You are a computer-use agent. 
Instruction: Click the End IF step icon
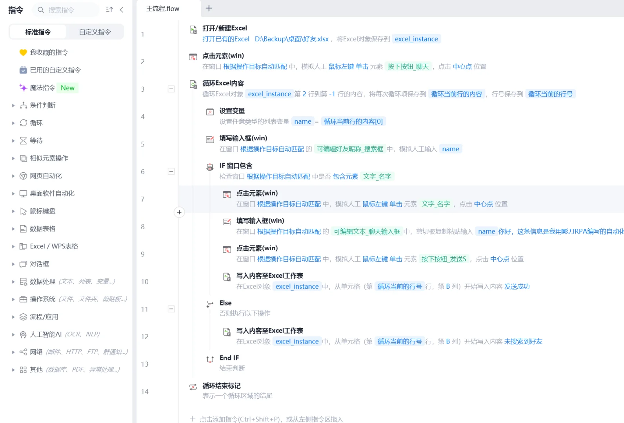[x=210, y=359]
